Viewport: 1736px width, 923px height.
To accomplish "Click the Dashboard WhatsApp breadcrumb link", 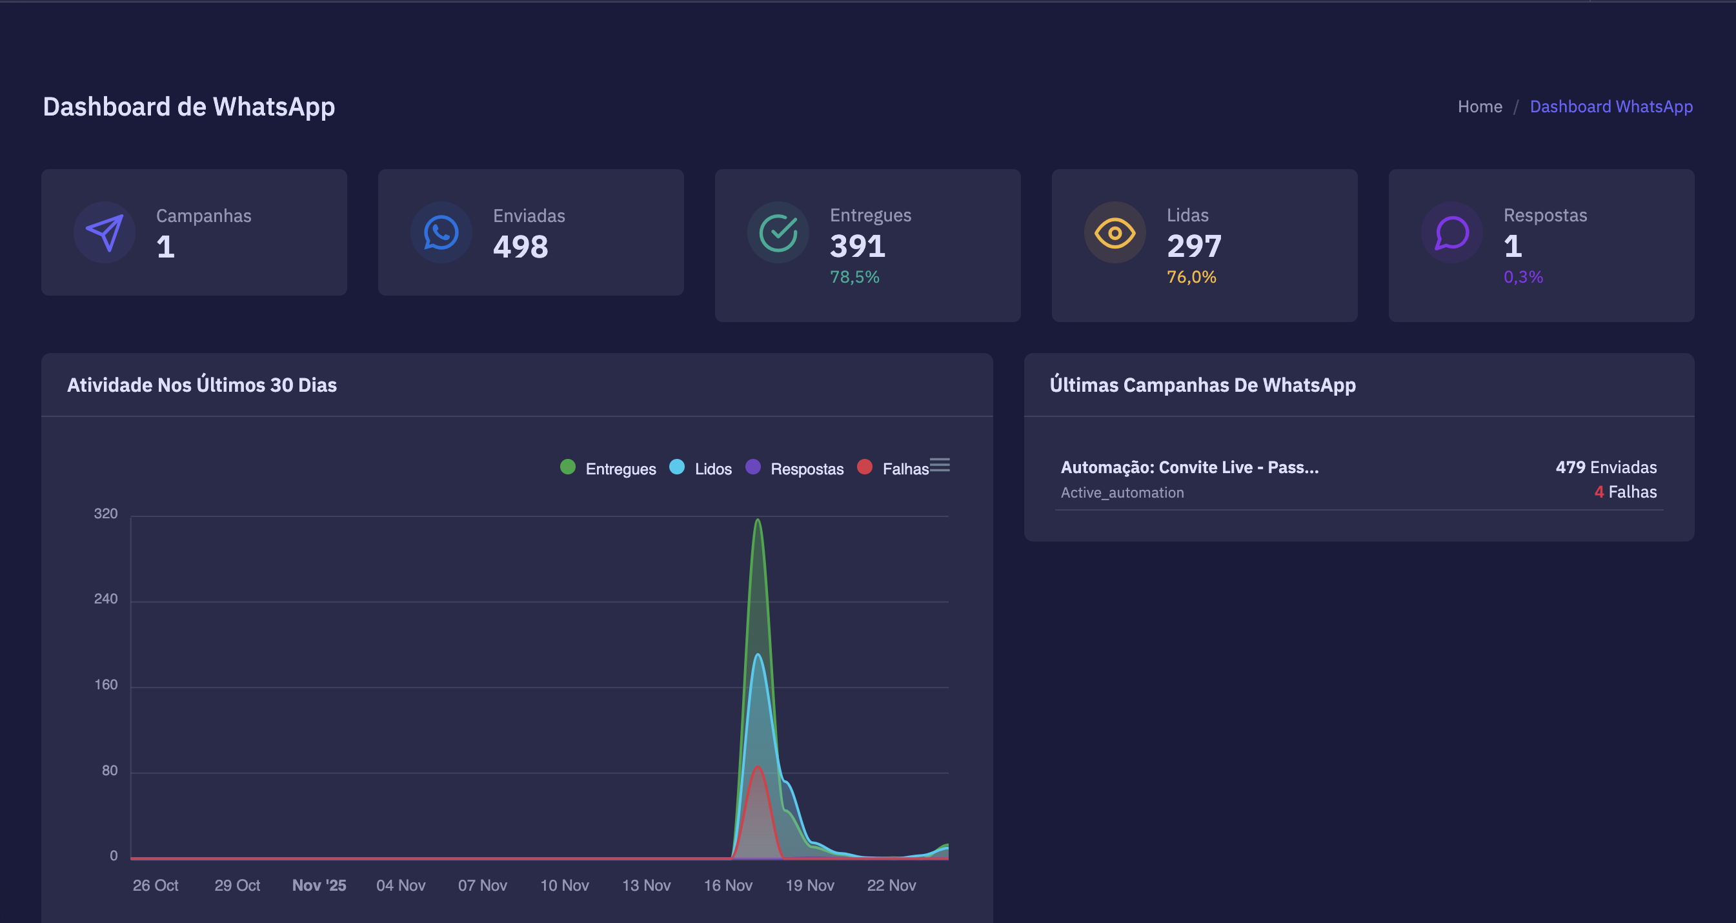I will coord(1611,107).
